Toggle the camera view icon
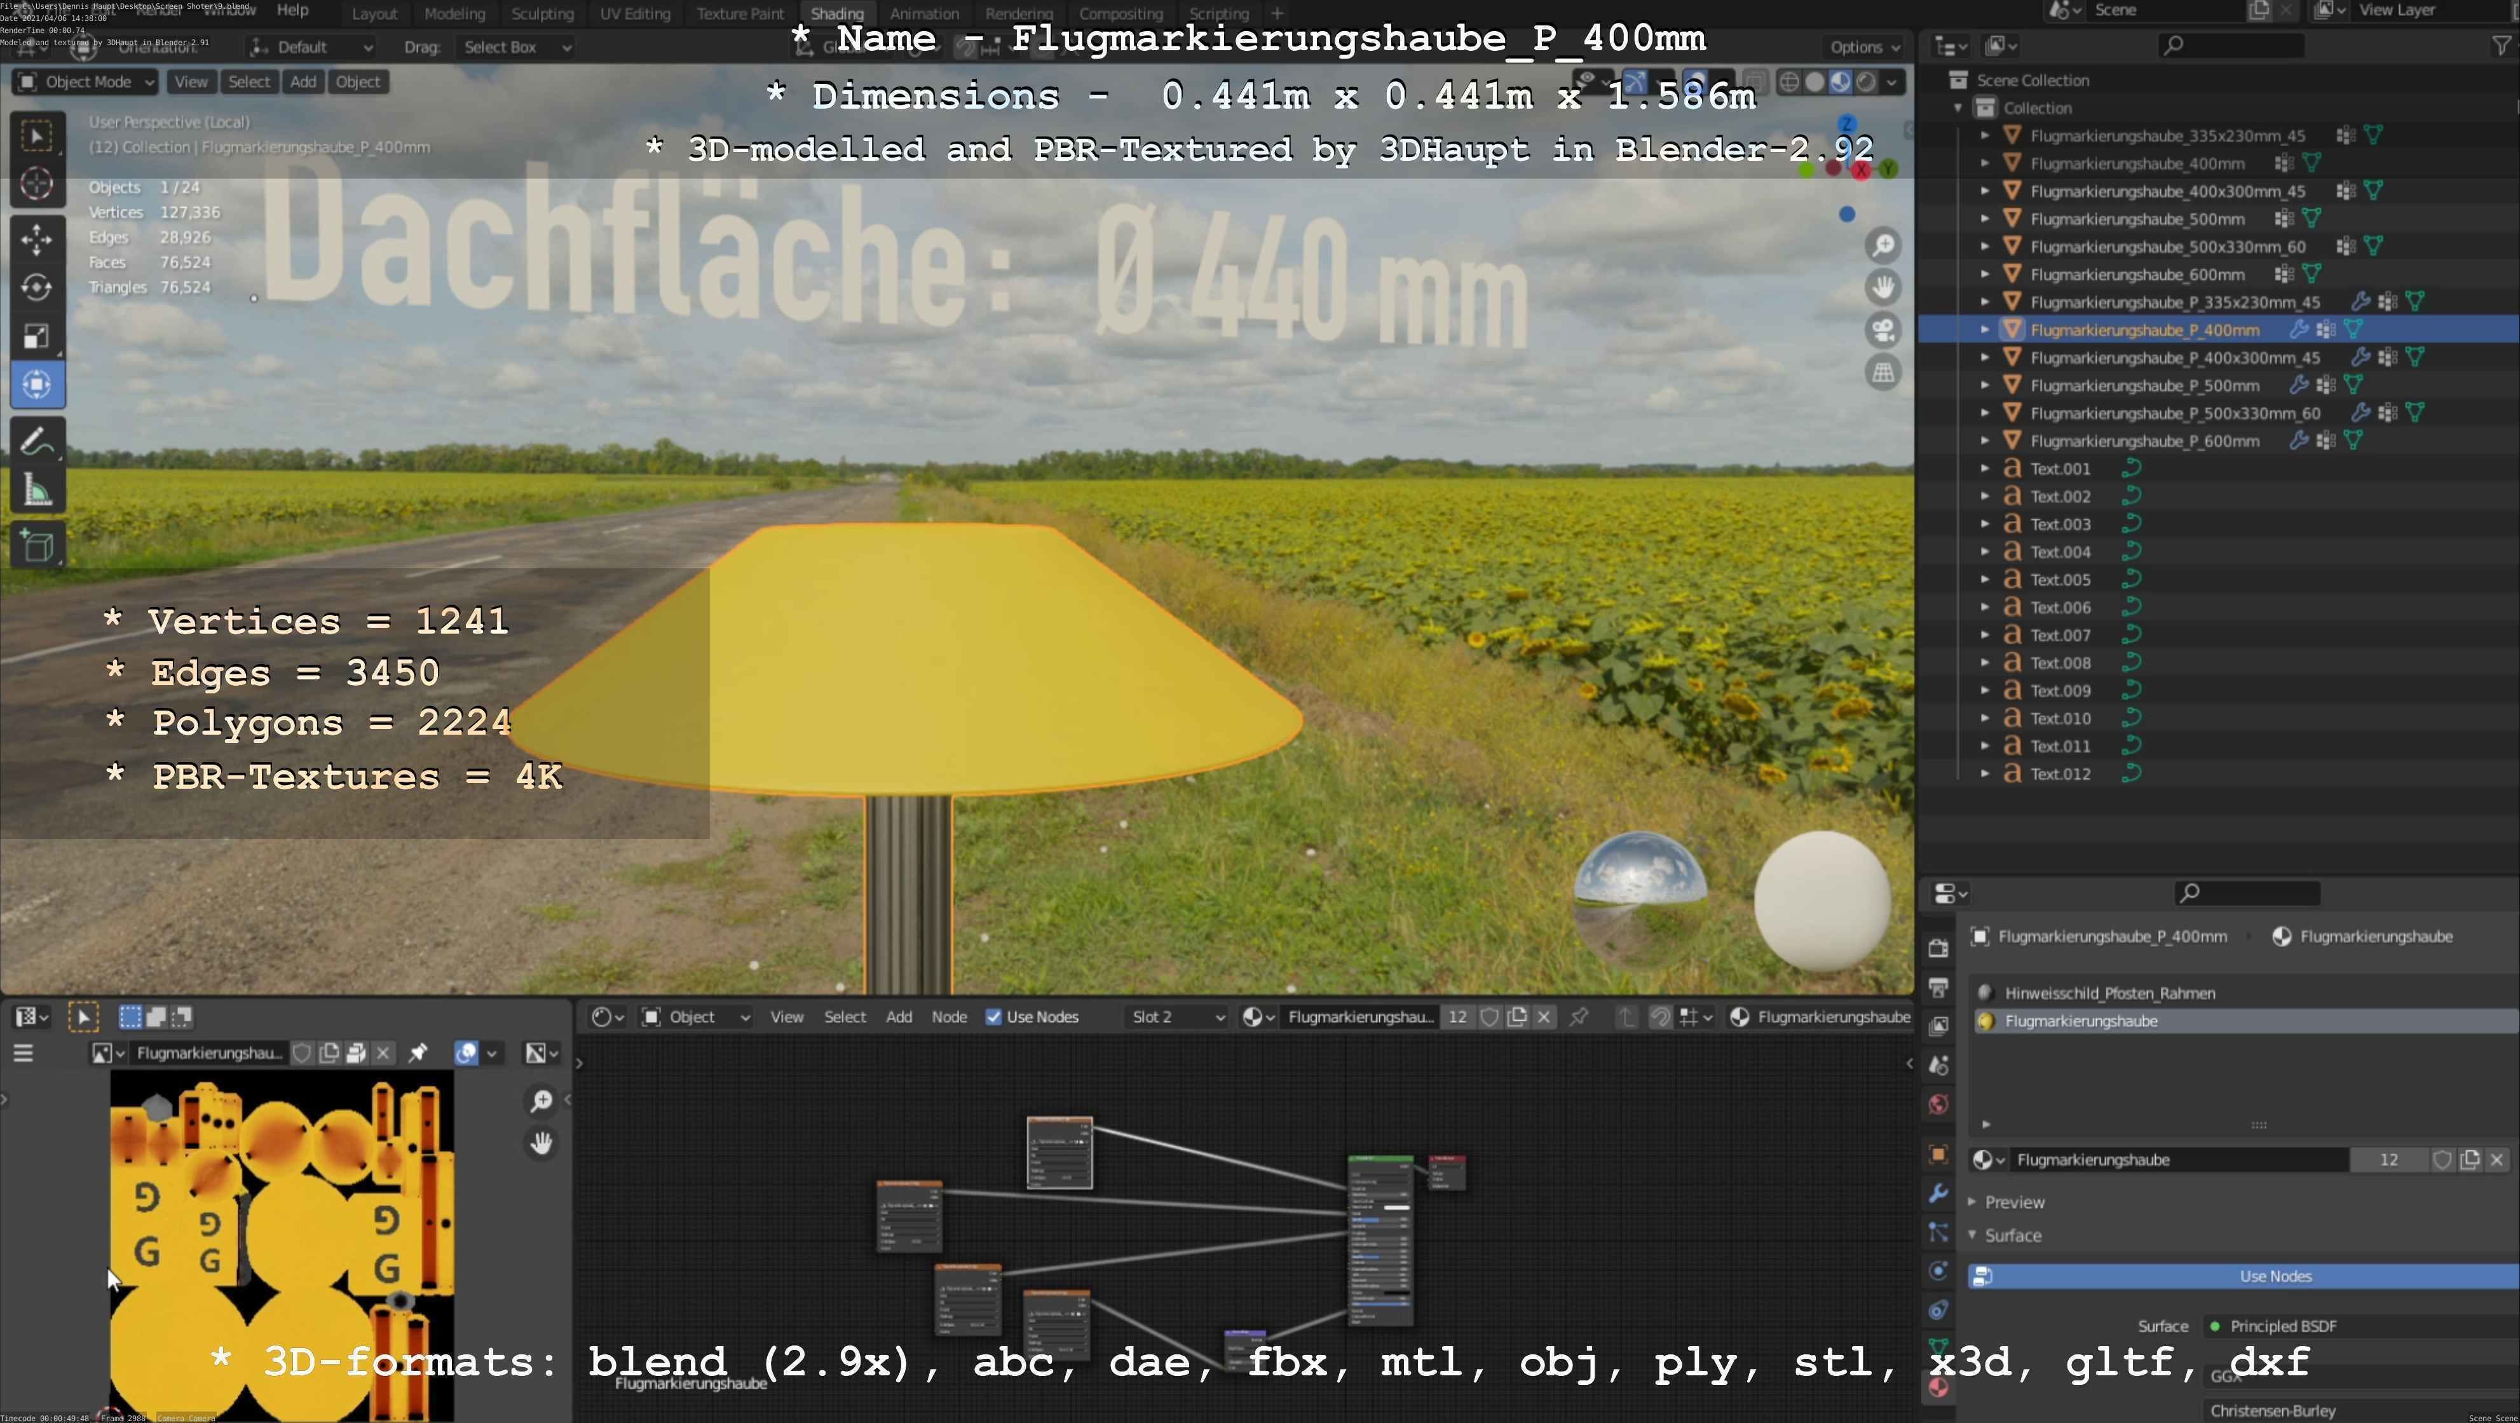The height and width of the screenshot is (1423, 2520). [x=1883, y=330]
